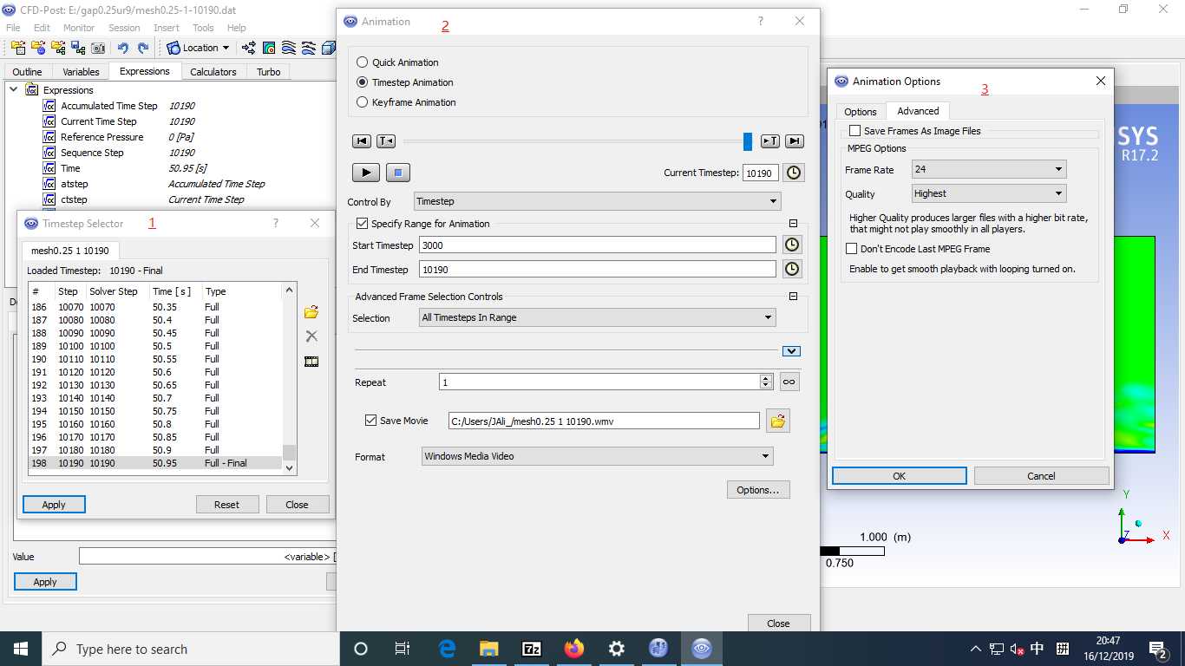
Task: Click Reset in Timestep Selector
Action: click(x=226, y=505)
